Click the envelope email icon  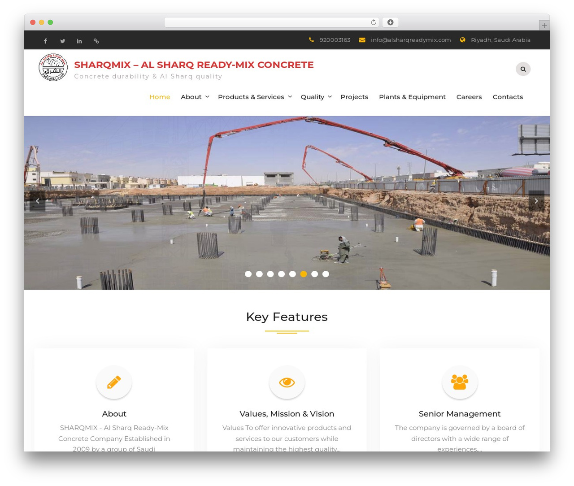click(x=362, y=40)
